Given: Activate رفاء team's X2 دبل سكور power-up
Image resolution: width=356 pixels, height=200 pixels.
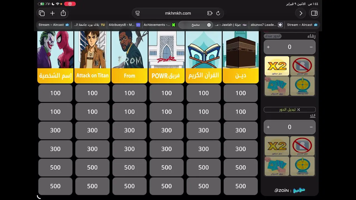Looking at the screenshot, I should pyautogui.click(x=277, y=66).
